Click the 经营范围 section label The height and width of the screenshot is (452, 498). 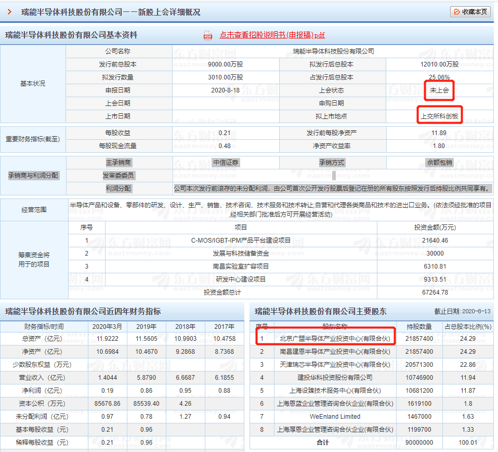(34, 210)
